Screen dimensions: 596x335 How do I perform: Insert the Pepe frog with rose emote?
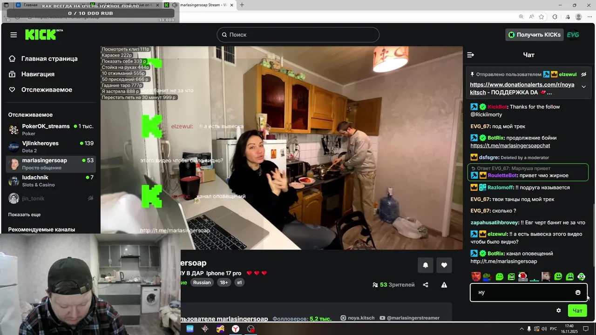pos(487,277)
